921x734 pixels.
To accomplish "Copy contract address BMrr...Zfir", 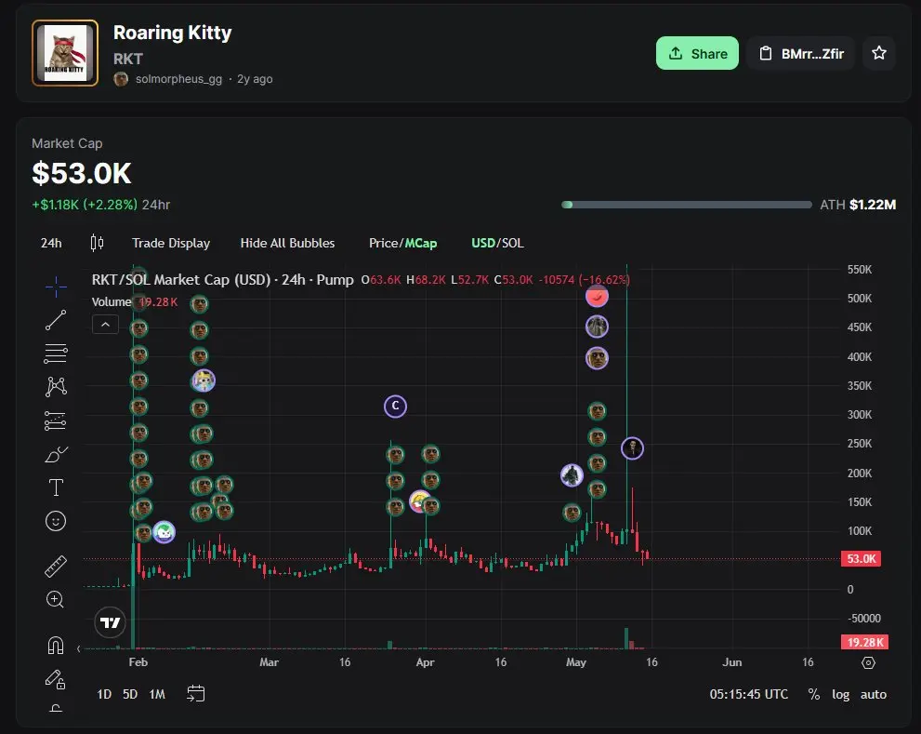I will tap(801, 54).
